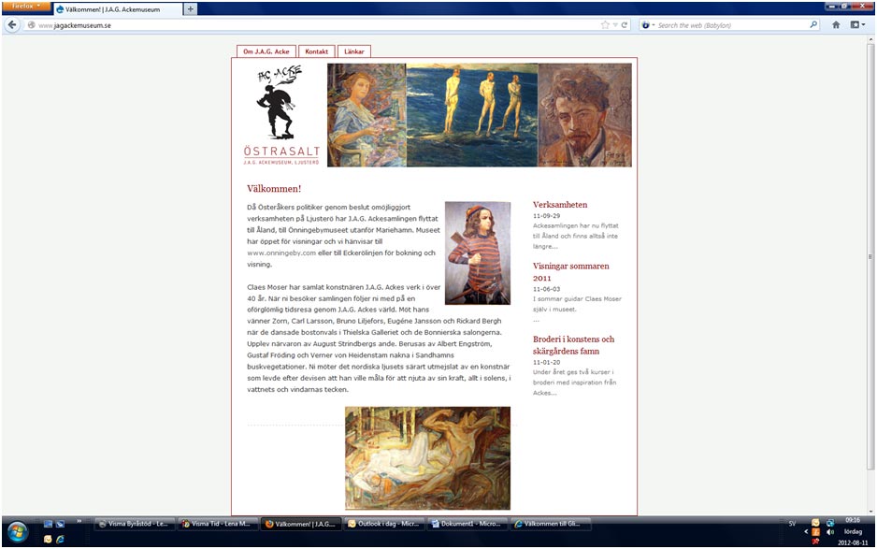
Task: Open the URL history dropdown arrow
Action: (x=615, y=25)
